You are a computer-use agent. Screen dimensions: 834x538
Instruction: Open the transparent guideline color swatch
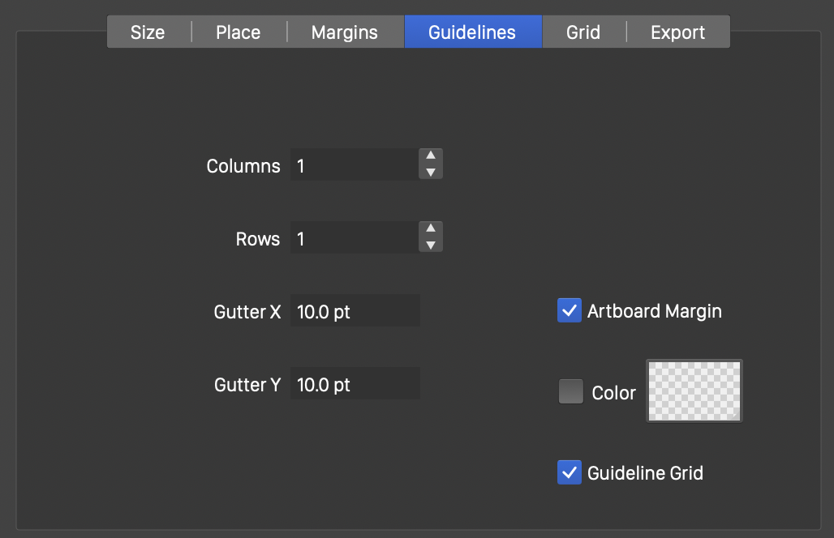tap(694, 391)
